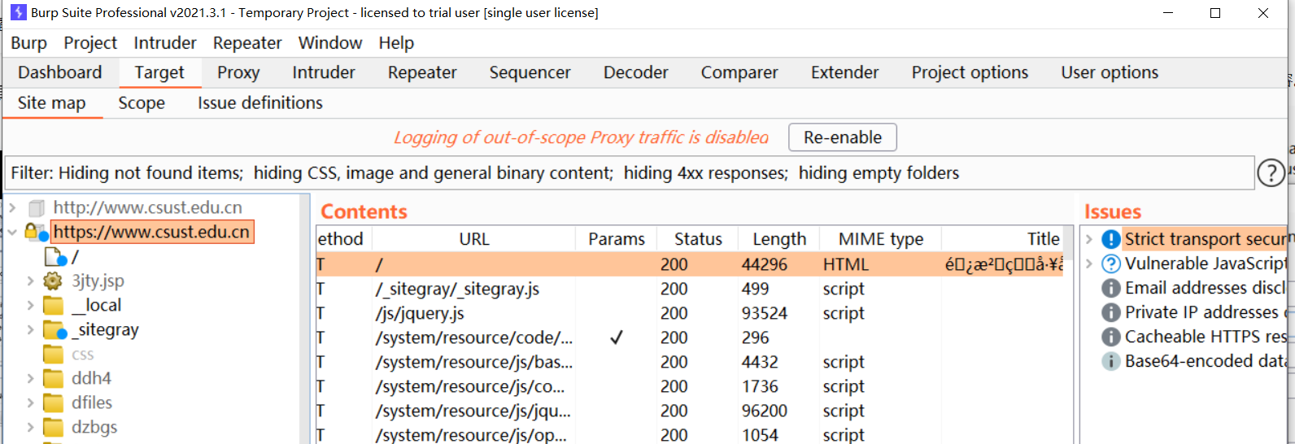Image resolution: width=1295 pixels, height=444 pixels.
Task: Click the lock icon beside https://www.csust.edu.cn
Action: pos(34,232)
